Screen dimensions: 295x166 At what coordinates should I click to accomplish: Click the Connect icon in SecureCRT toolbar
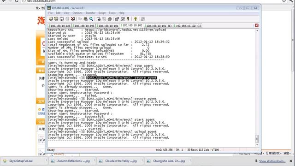(51, 19)
